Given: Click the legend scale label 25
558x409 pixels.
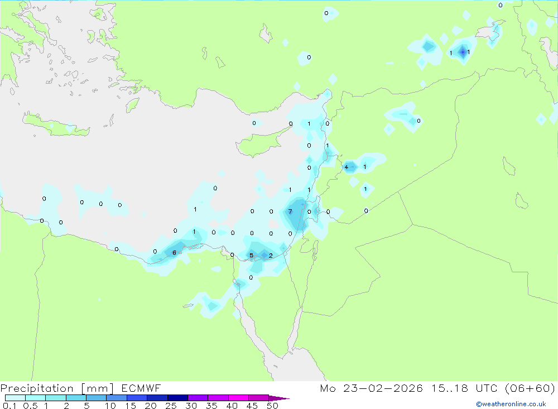Looking at the screenshot, I should coord(171,406).
